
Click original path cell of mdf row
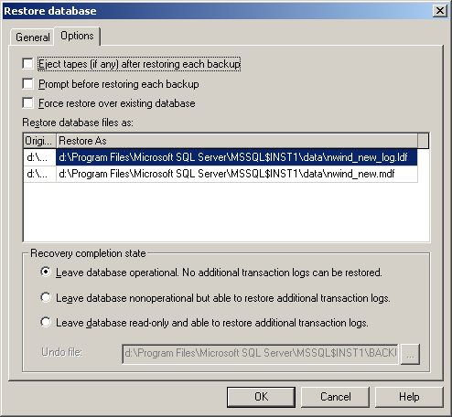click(39, 174)
